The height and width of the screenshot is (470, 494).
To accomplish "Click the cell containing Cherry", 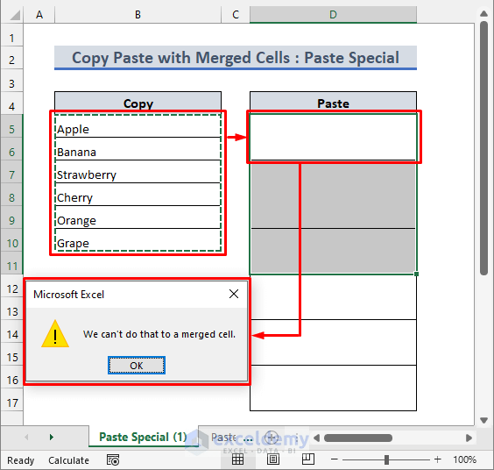I will click(x=138, y=195).
